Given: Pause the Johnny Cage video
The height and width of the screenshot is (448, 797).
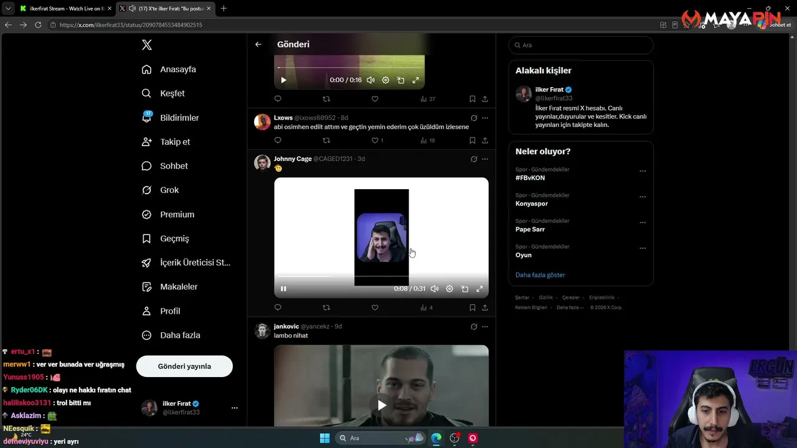Looking at the screenshot, I should (x=283, y=289).
